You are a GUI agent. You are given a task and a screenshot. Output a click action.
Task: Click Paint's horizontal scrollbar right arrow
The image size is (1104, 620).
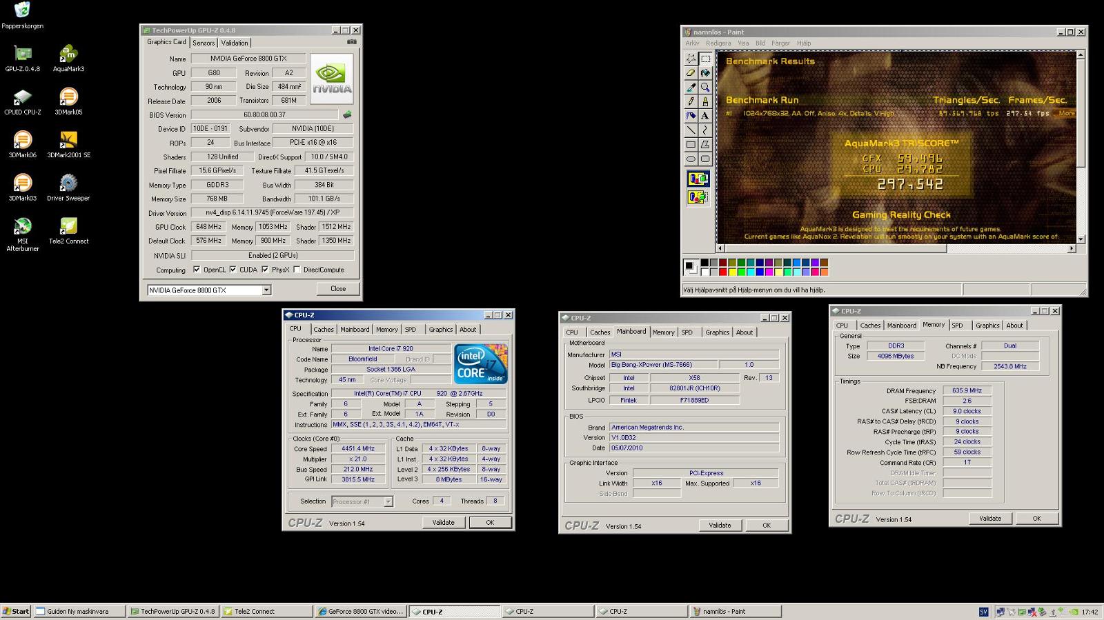[x=1072, y=248]
